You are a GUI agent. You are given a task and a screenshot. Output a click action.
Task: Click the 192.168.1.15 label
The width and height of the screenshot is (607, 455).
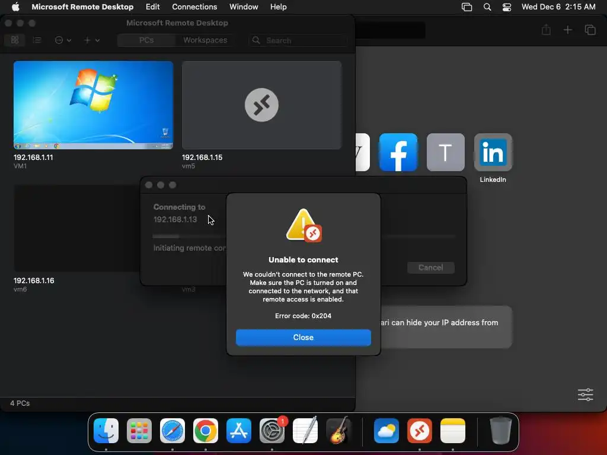202,158
